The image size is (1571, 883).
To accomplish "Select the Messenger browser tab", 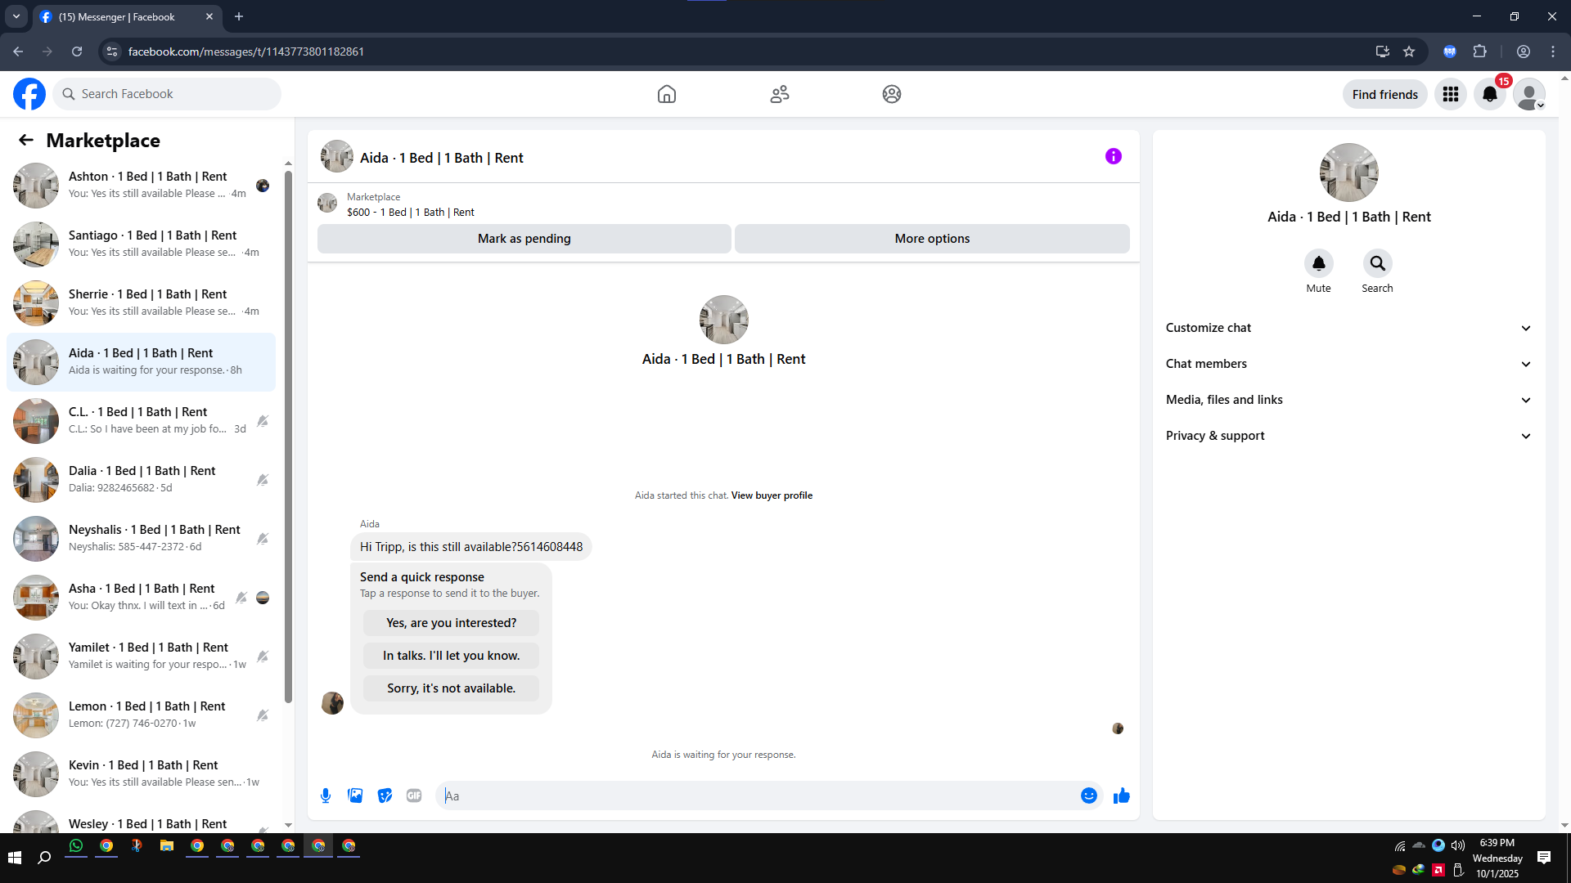I will point(126,17).
